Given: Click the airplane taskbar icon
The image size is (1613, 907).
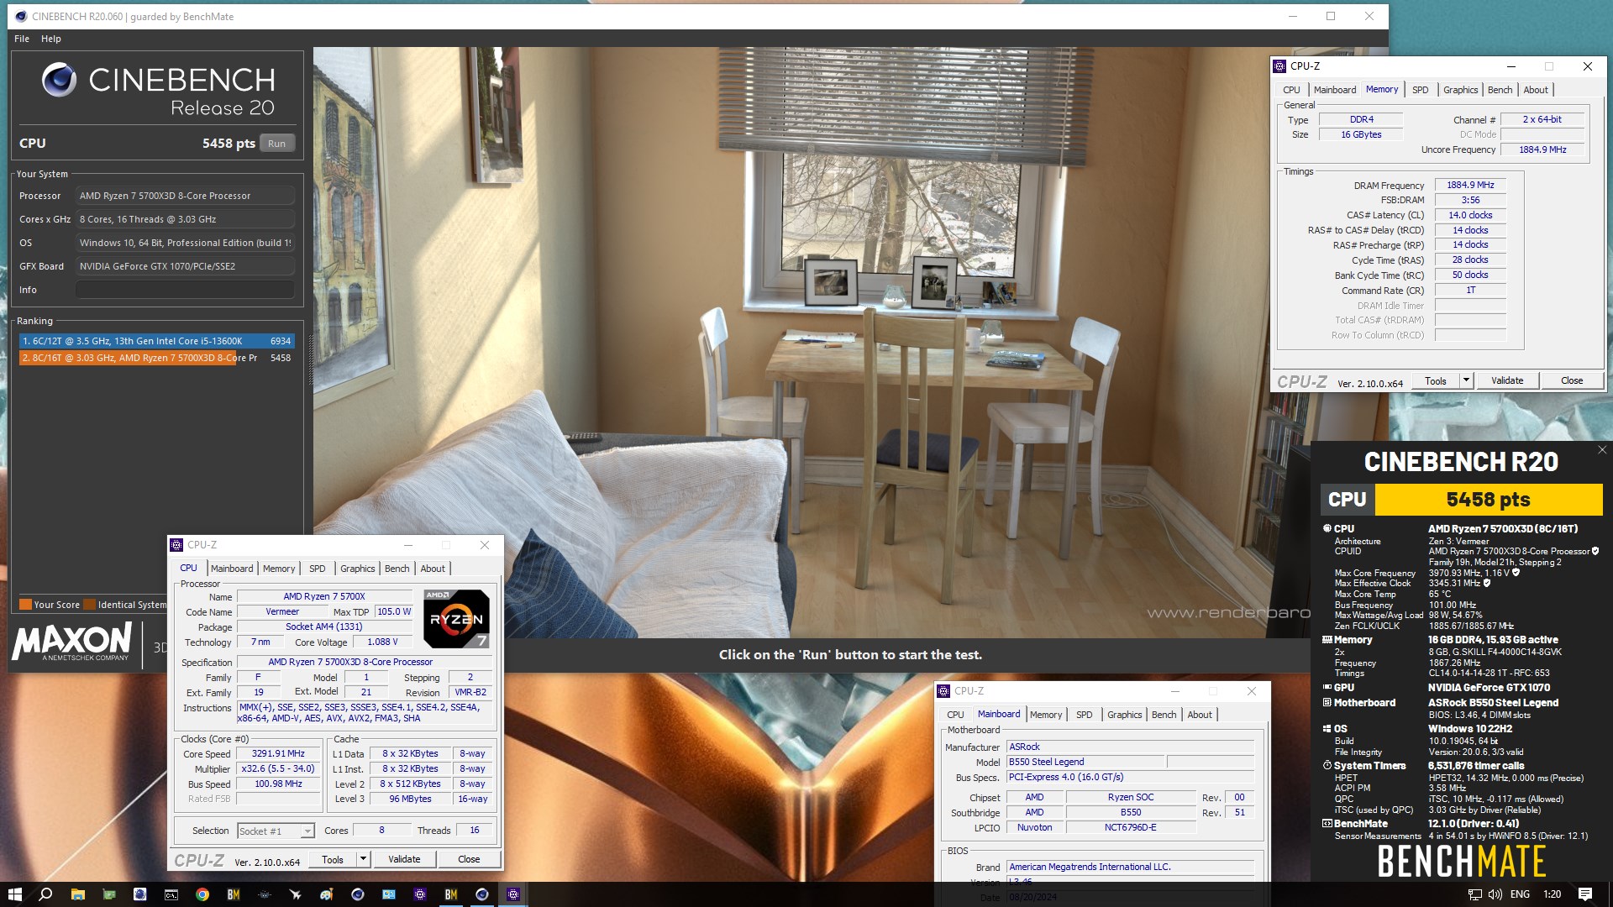Looking at the screenshot, I should pos(295,894).
